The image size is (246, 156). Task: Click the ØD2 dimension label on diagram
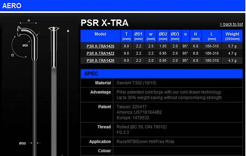tap(22, 143)
